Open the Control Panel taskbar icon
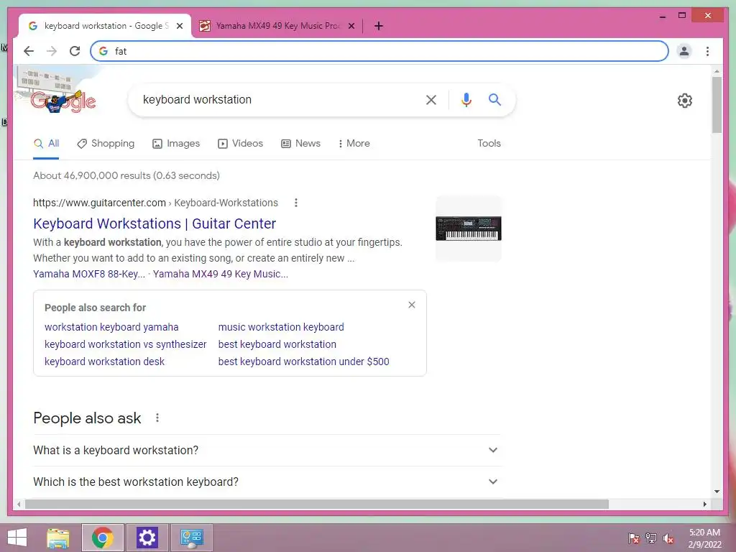 coord(191,538)
